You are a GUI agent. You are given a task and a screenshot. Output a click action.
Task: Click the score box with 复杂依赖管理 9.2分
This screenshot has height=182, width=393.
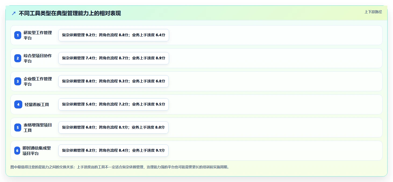tap(114, 35)
